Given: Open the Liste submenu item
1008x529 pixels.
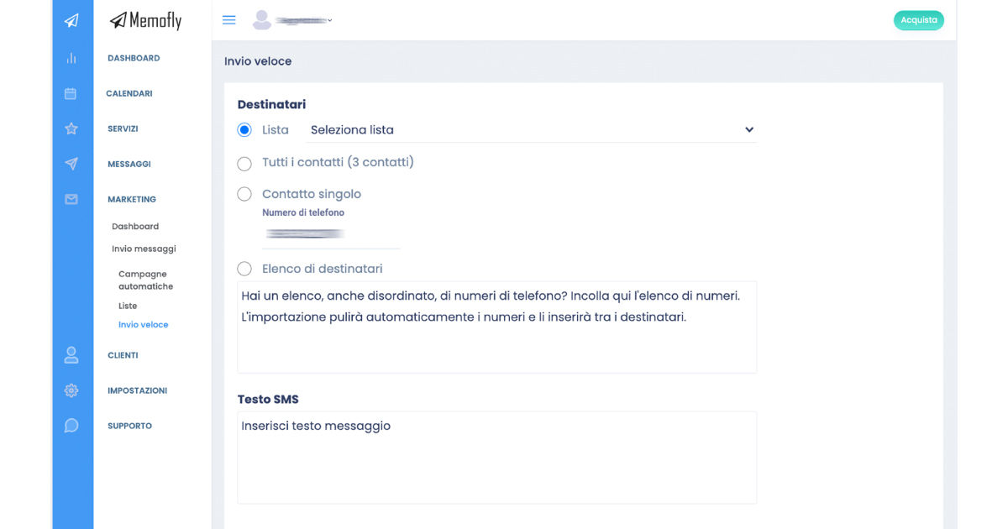Looking at the screenshot, I should pyautogui.click(x=128, y=306).
